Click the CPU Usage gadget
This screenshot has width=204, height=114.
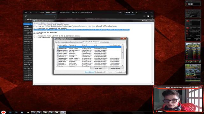(x=193, y=53)
